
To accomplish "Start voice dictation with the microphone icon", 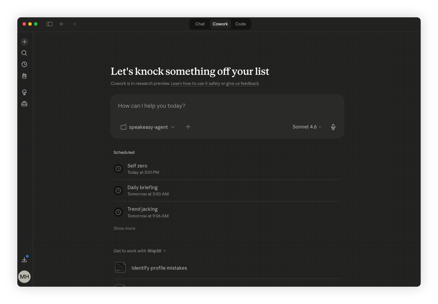I will pyautogui.click(x=333, y=127).
